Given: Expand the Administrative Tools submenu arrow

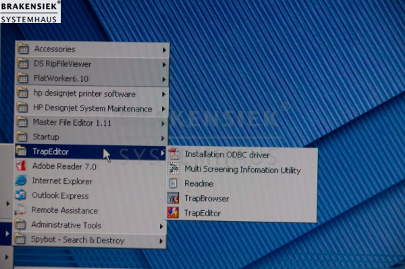Looking at the screenshot, I should tap(161, 226).
